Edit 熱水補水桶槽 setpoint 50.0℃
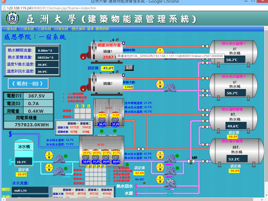This screenshot has width=268, height=201. tap(234, 171)
